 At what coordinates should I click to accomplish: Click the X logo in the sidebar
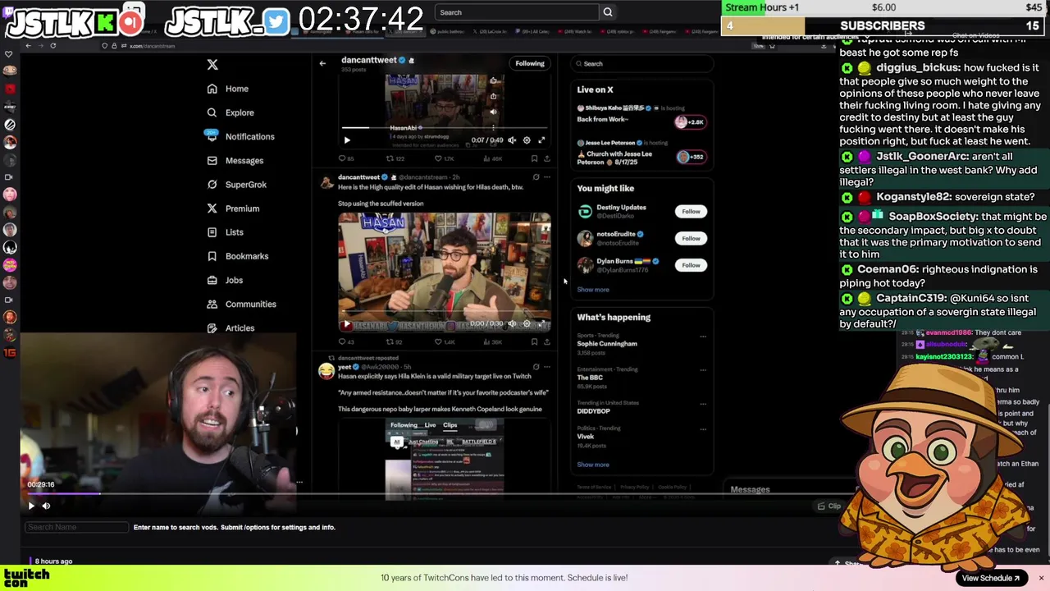(212, 64)
